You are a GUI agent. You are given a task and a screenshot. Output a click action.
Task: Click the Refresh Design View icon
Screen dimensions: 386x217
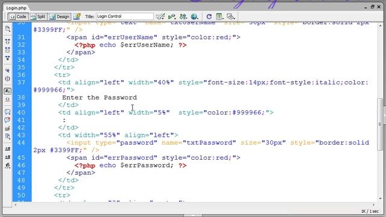click(x=209, y=16)
